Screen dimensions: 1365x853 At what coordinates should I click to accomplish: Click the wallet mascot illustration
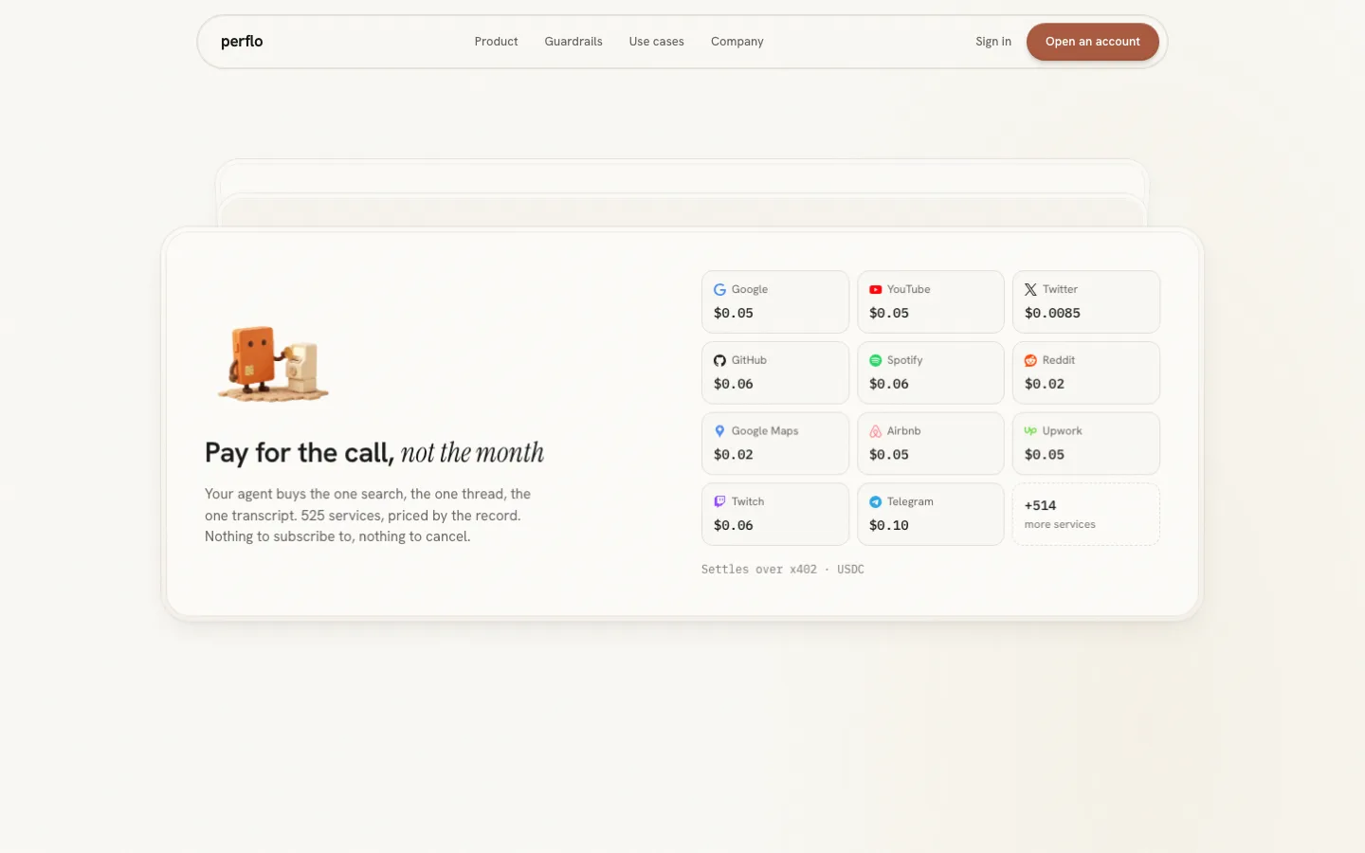coord(273,364)
